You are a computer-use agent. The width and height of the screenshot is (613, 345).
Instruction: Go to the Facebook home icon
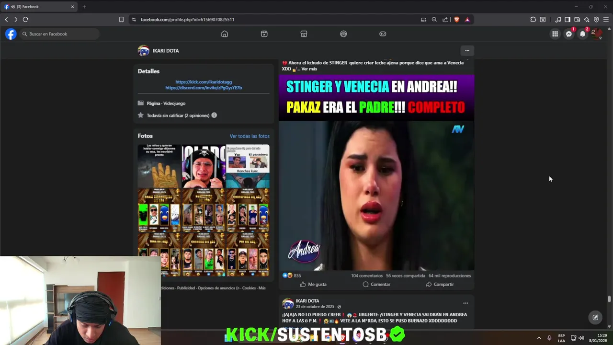point(225,34)
